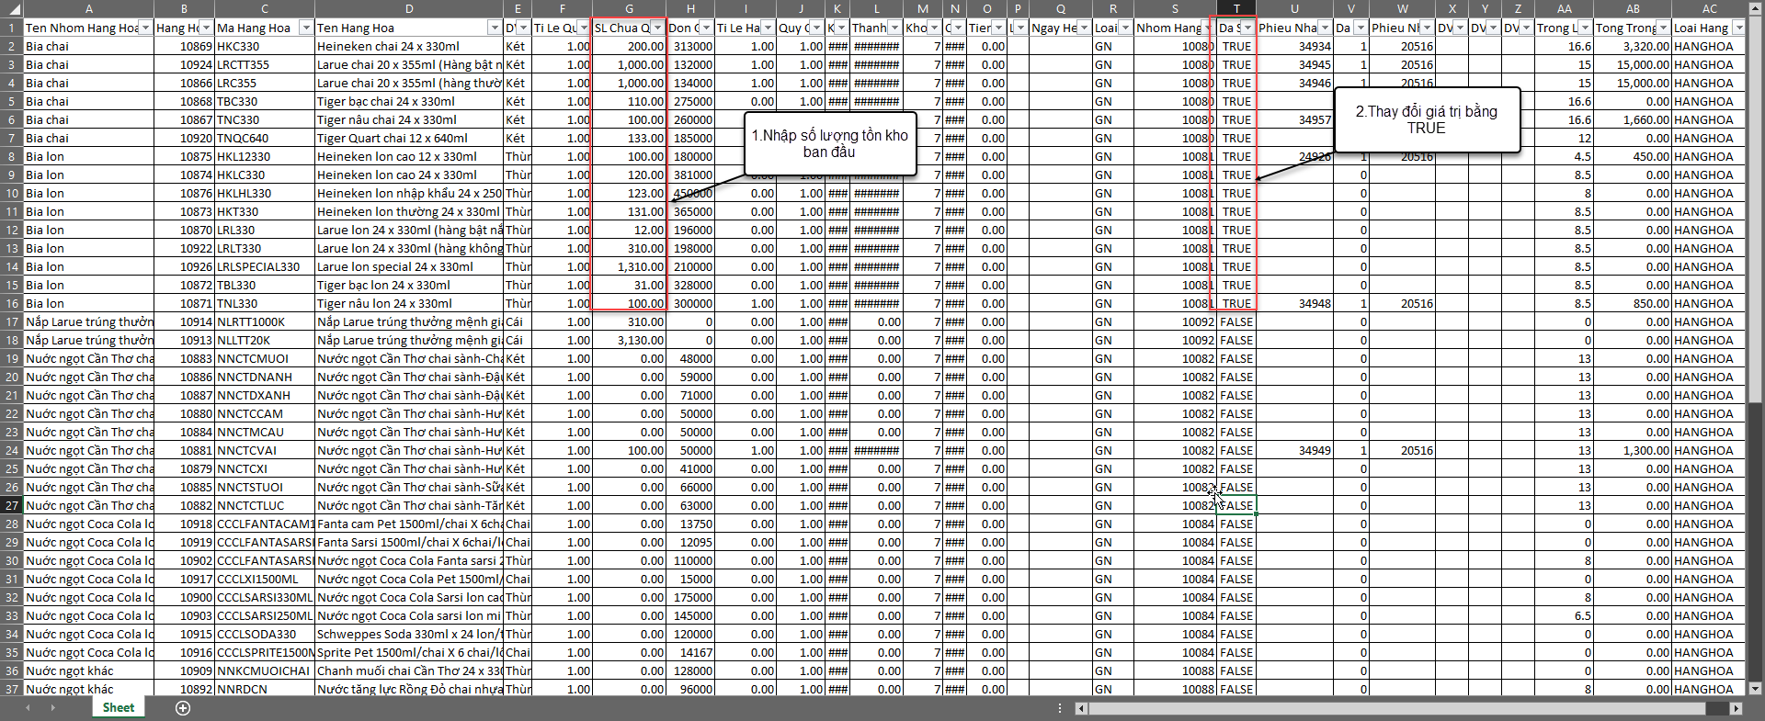Viewport: 1765px width, 721px height.
Task: Select cell with value 34957
Action: click(1294, 119)
